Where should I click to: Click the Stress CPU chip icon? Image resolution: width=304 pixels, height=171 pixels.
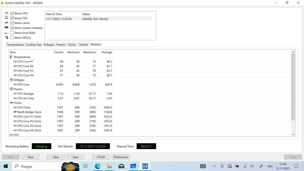click(6, 13)
